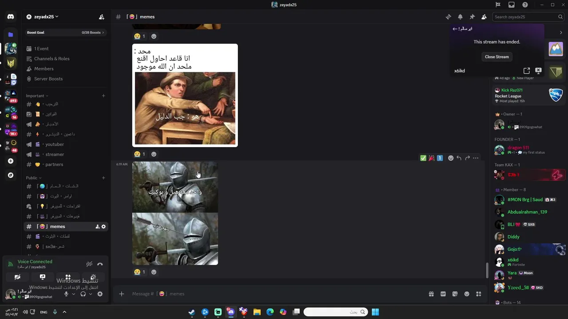Open More options on hovered message

(476, 158)
